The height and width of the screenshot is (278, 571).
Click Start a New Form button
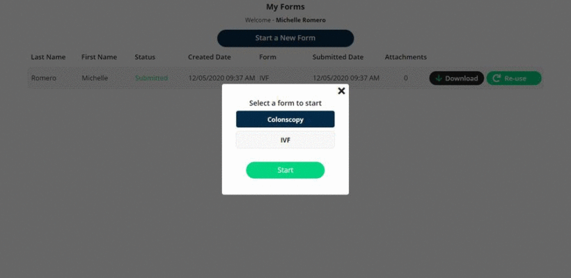pos(285,38)
